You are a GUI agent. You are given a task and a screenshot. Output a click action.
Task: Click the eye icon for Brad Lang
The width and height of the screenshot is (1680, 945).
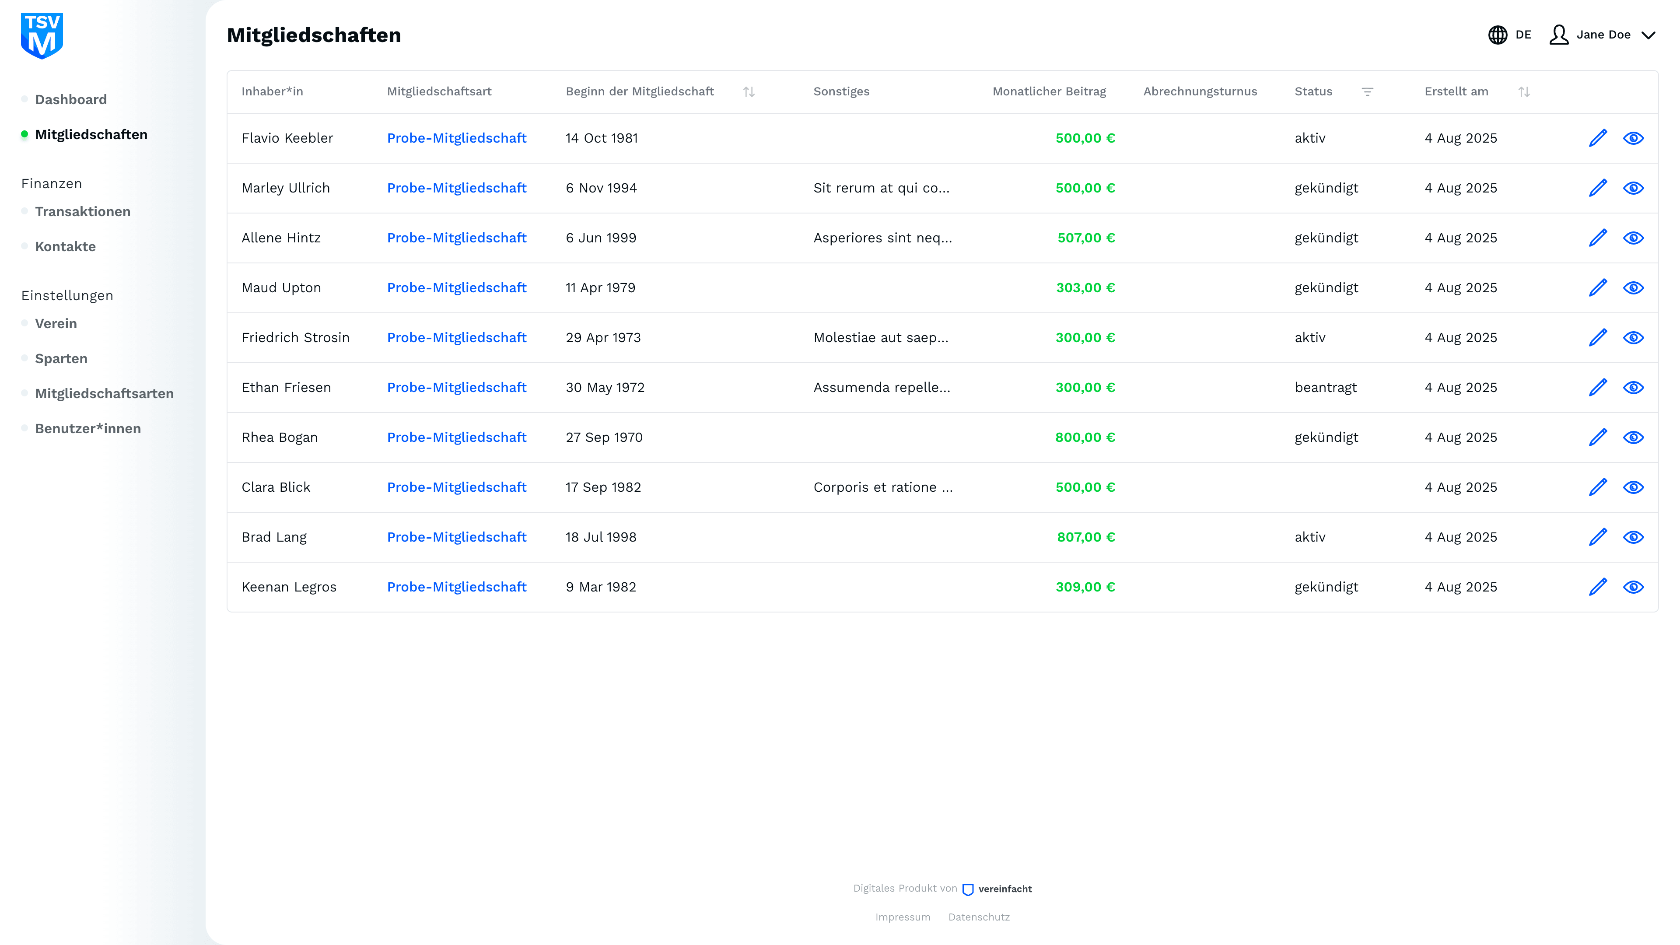click(1633, 537)
